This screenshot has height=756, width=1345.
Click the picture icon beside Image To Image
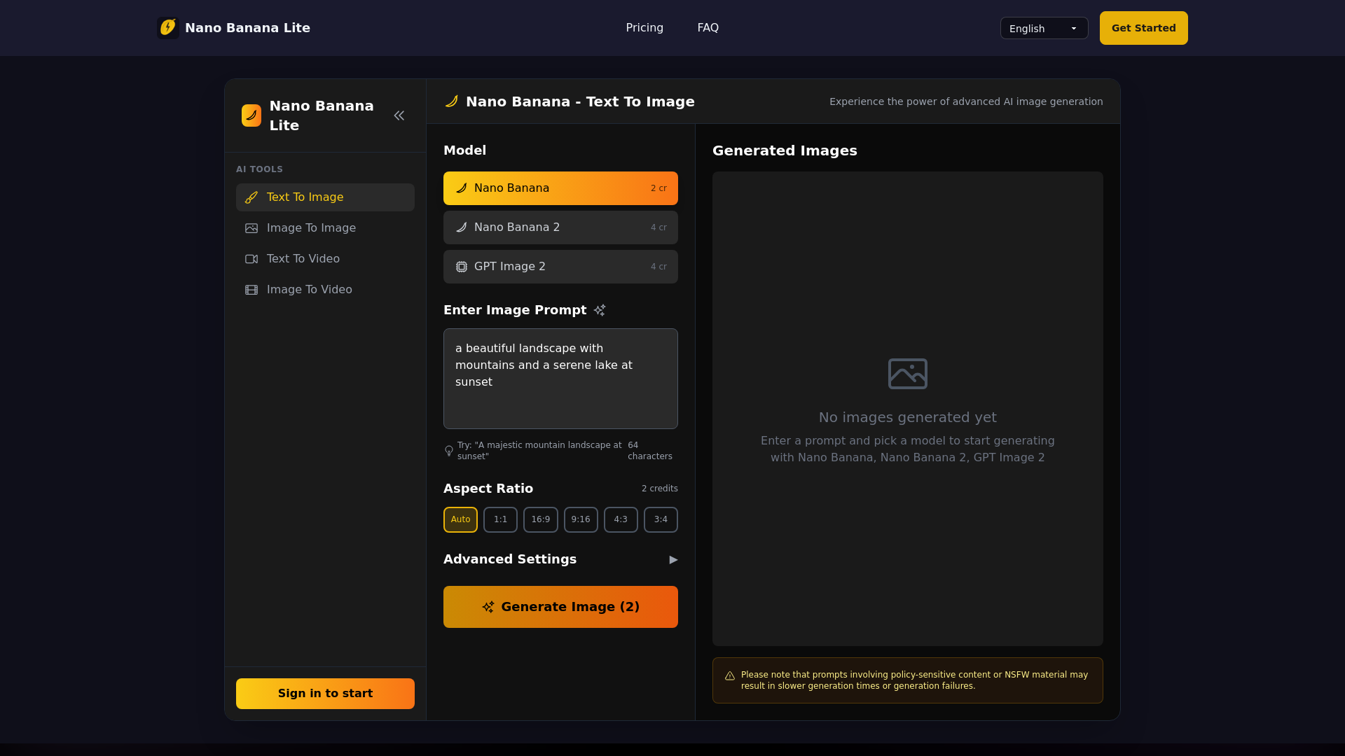251,228
